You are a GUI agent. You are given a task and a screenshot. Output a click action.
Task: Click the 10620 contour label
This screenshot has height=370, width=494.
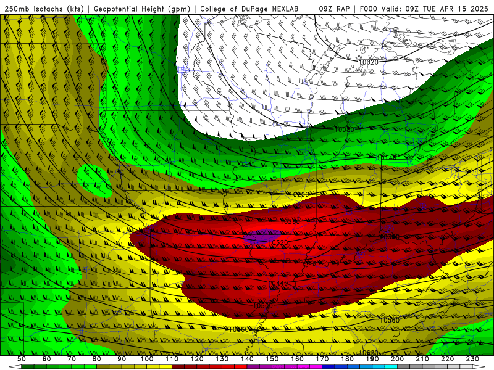(368, 353)
